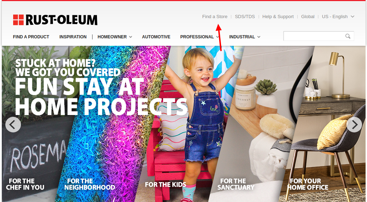Open For the Neighborhood panel
This screenshot has width=367, height=202.
(90, 184)
